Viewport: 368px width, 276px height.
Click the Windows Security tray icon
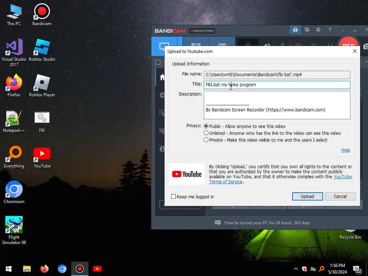[304, 269]
